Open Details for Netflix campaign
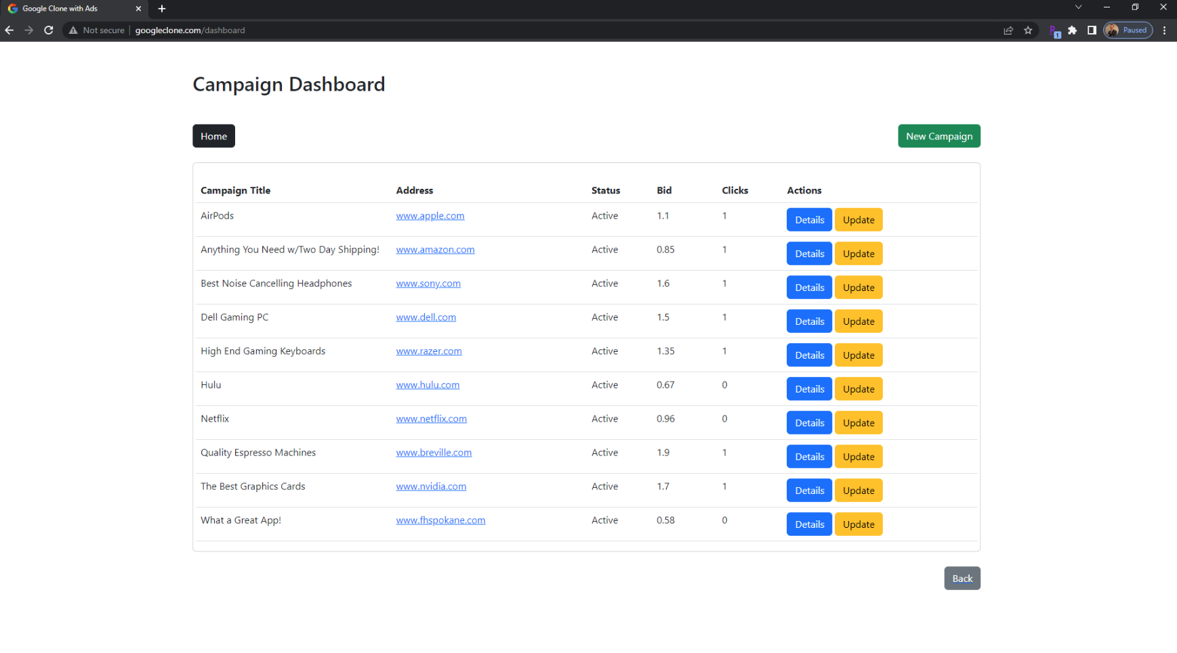1177x653 pixels. [x=809, y=423]
